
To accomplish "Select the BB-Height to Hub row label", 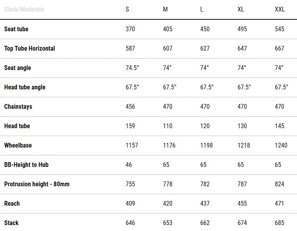I will (x=27, y=165).
